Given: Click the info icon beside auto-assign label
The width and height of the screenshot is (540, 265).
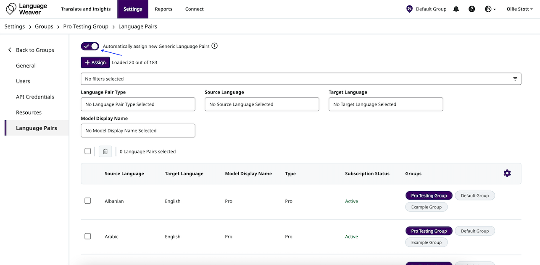Looking at the screenshot, I should click(x=214, y=46).
